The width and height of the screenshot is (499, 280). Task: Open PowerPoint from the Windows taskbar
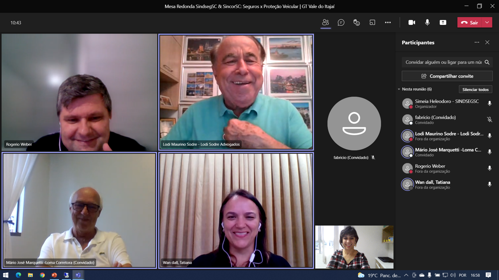tap(54, 275)
